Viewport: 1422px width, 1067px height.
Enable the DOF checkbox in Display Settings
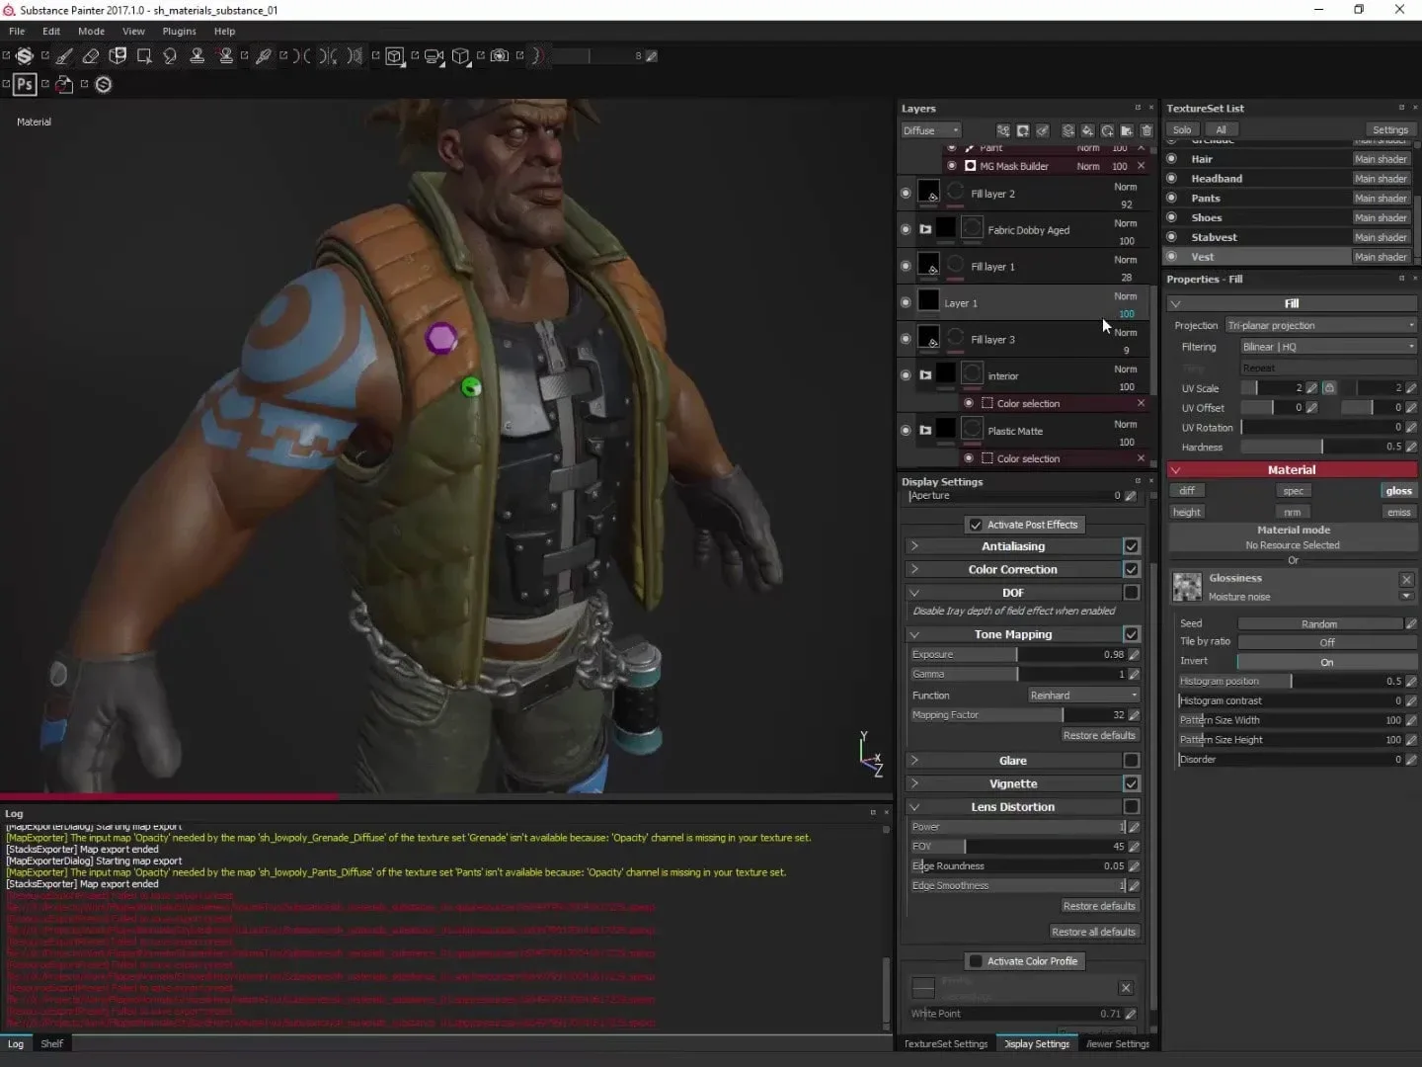pyautogui.click(x=1132, y=592)
